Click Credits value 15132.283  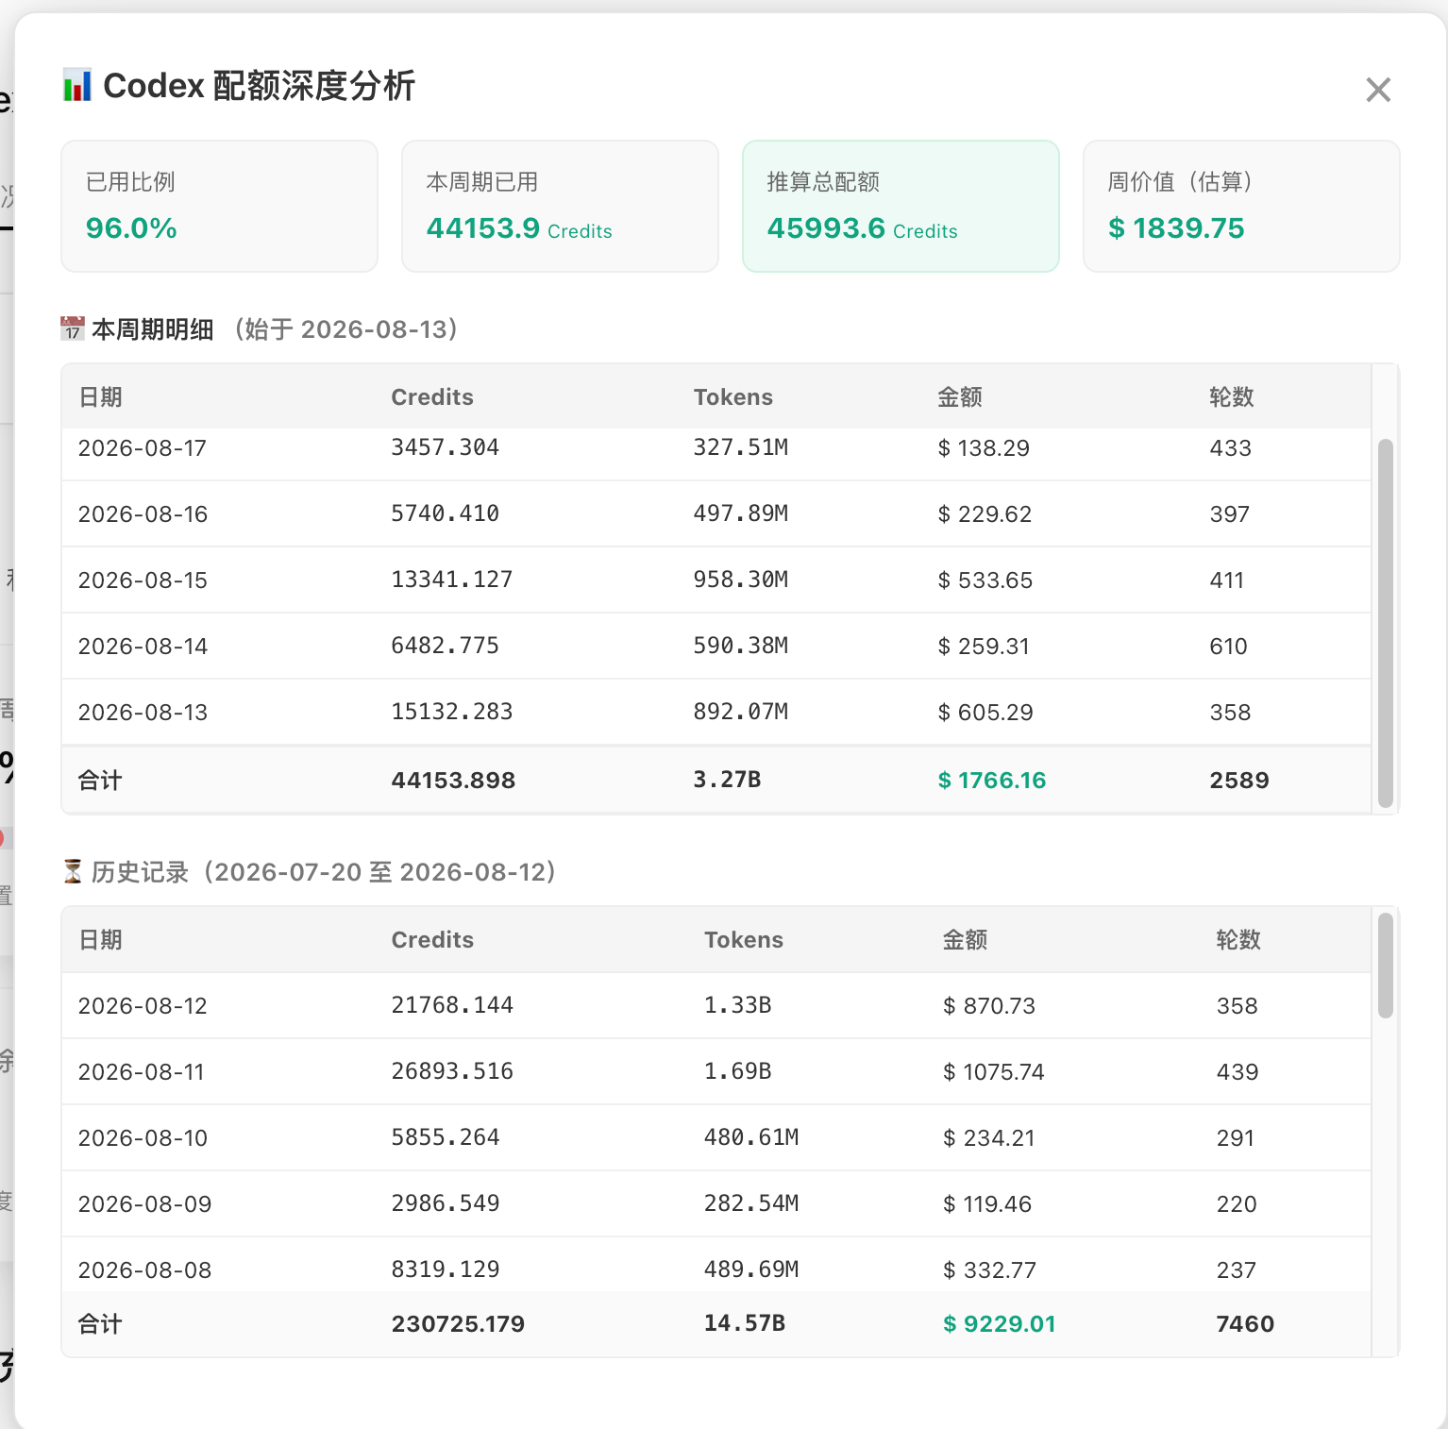point(452,712)
